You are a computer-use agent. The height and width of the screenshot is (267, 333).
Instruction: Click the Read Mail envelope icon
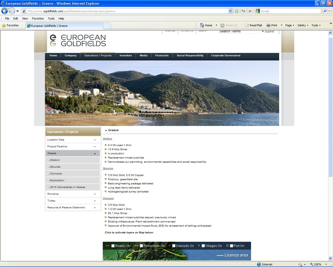click(247, 25)
